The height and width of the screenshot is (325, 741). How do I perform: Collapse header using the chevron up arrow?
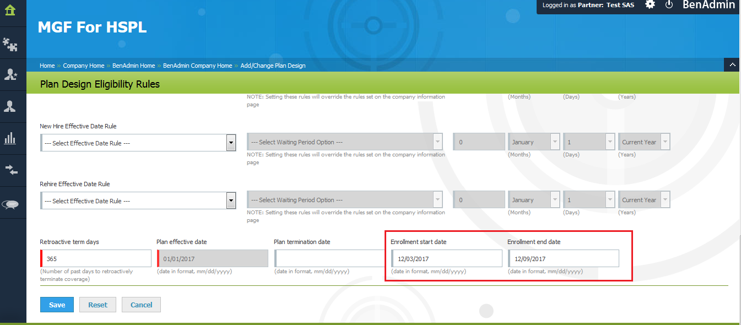point(732,65)
